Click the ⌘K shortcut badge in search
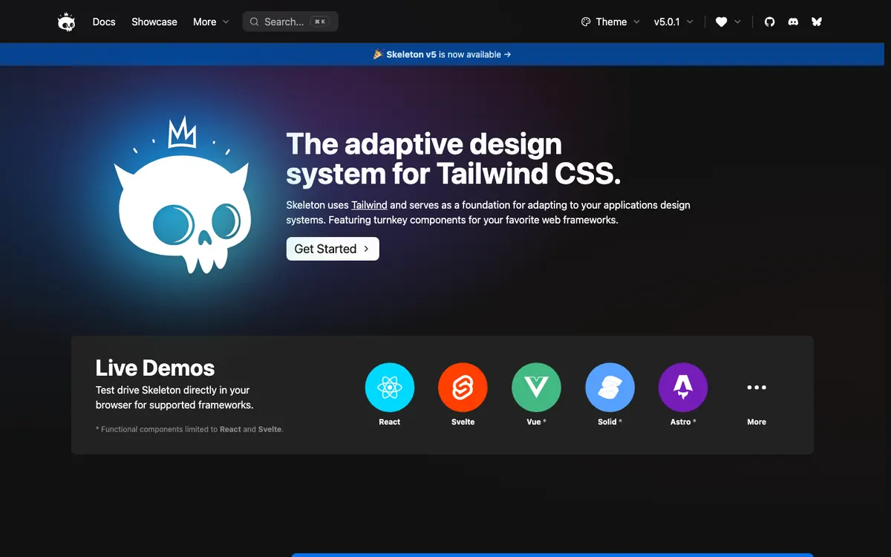Screen dimensions: 891x557 pyautogui.click(x=320, y=22)
